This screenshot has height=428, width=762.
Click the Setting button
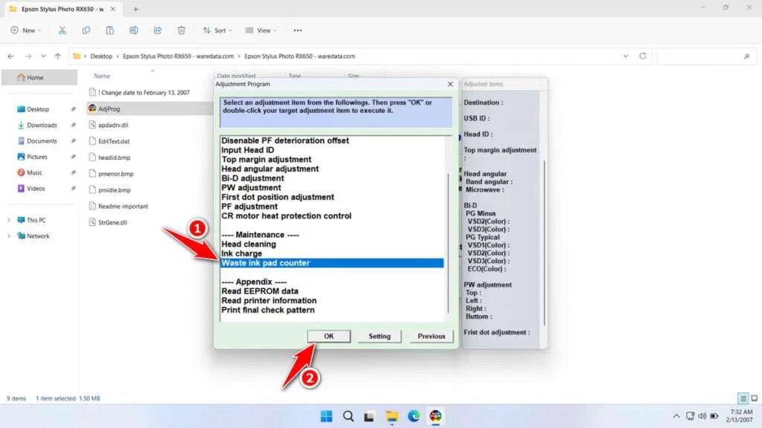pyautogui.click(x=379, y=336)
